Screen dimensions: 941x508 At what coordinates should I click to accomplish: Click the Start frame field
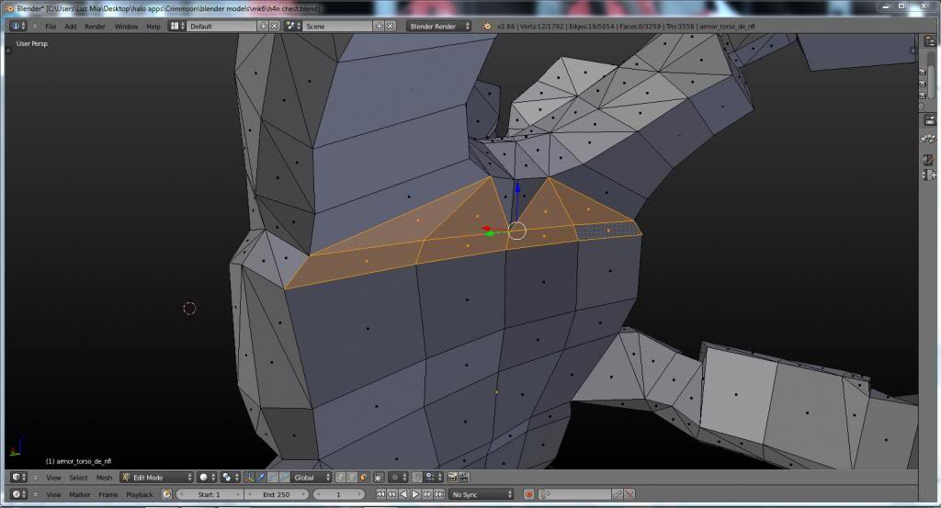coord(210,494)
